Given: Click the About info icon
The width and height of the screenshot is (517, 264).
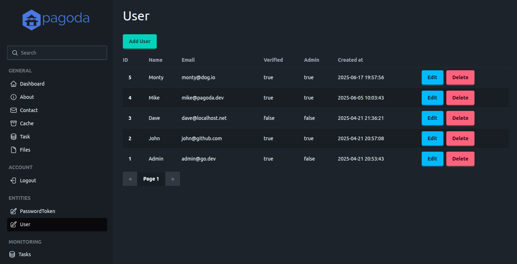Looking at the screenshot, I should pos(14,97).
